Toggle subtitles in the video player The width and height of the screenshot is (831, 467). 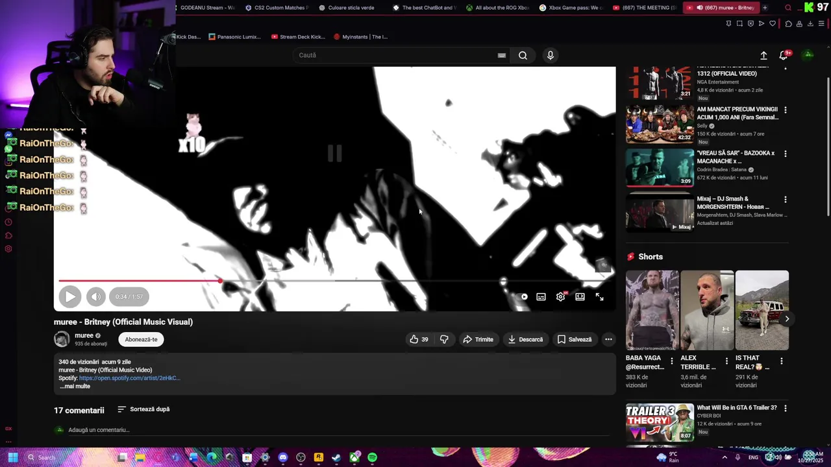tap(541, 296)
